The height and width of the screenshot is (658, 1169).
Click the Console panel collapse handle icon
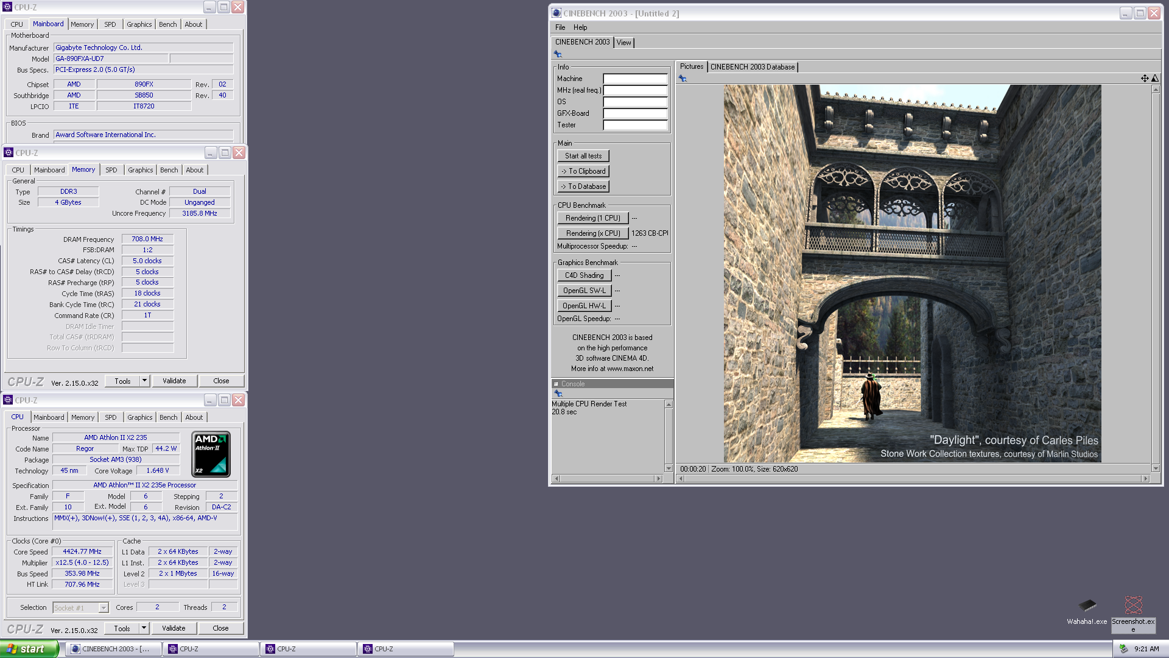[556, 384]
